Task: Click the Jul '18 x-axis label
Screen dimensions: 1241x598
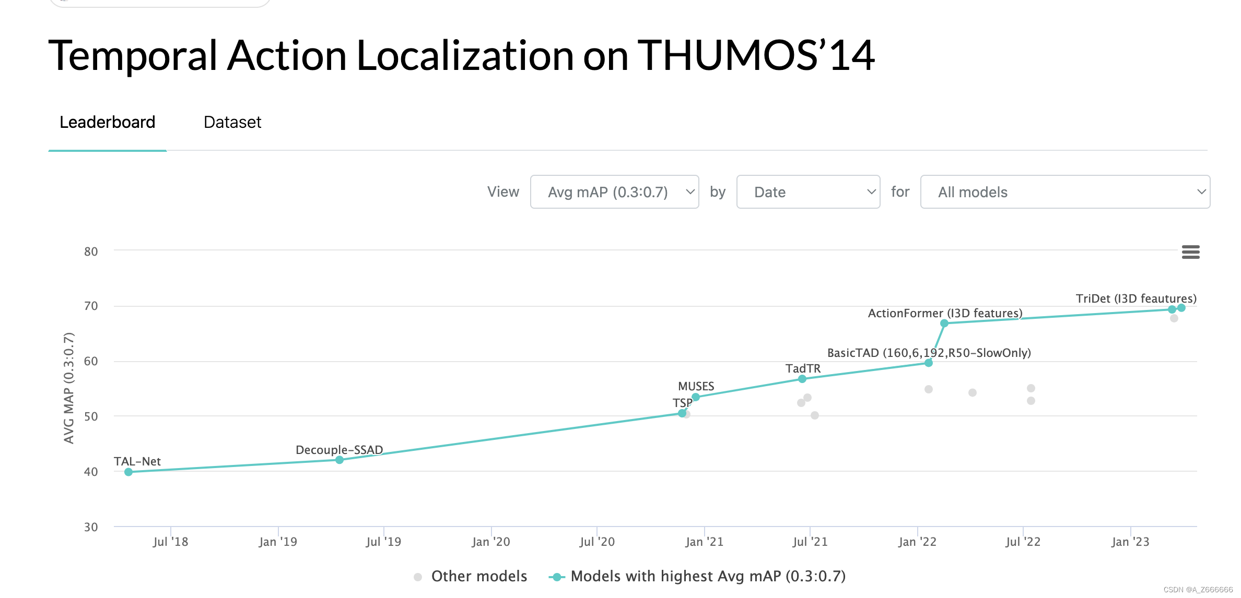Action: point(170,542)
